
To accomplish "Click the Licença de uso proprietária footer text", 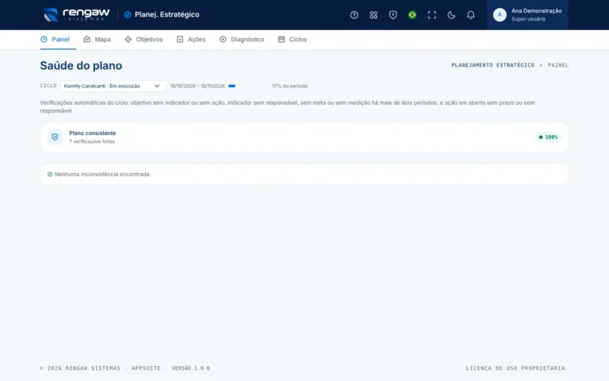I will 517,368.
